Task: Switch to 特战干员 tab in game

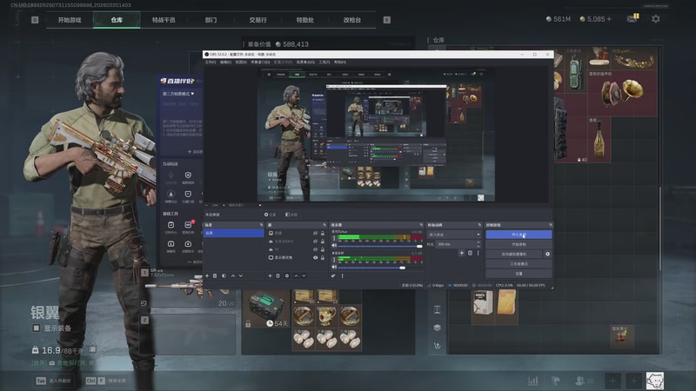Action: (164, 20)
